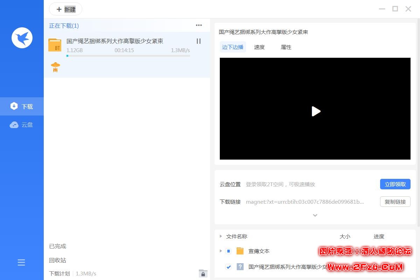Click the Xunlei bird logo
The image size is (420, 280).
coord(22,37)
